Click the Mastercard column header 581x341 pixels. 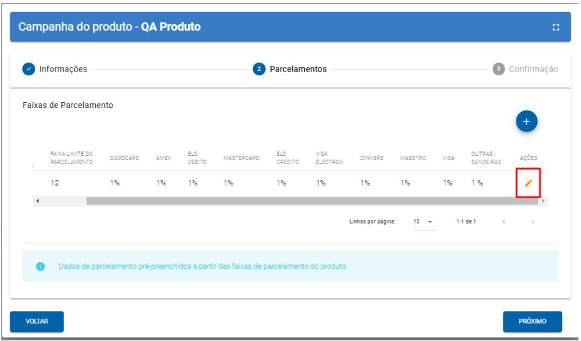pos(241,158)
